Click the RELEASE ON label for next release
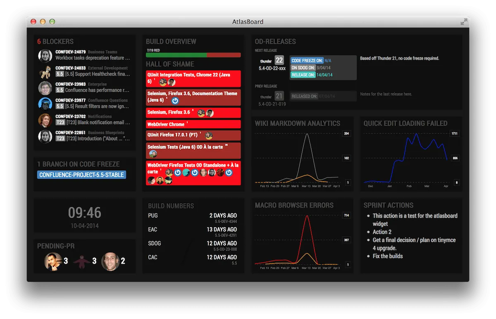Image resolution: width=496 pixels, height=319 pixels. coord(303,75)
